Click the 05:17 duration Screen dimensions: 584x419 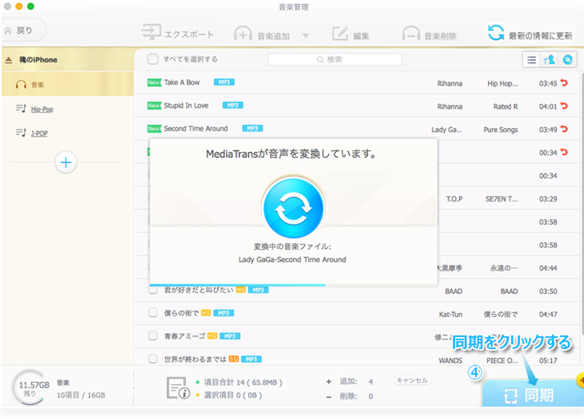548,361
